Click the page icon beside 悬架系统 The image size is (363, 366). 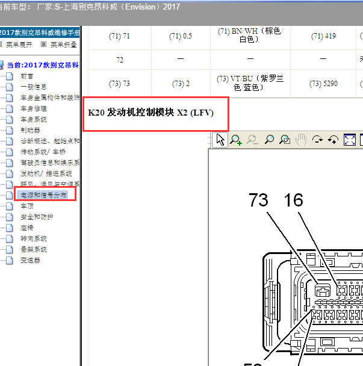(10, 250)
